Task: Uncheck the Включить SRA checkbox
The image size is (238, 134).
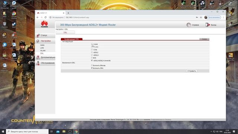Action: [x=92, y=68]
